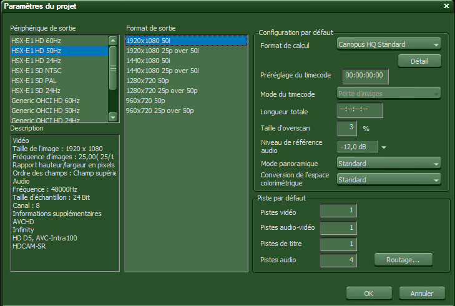This screenshot has width=455, height=306.
Task: Edit Taille d'overscan value
Action: (x=347, y=128)
